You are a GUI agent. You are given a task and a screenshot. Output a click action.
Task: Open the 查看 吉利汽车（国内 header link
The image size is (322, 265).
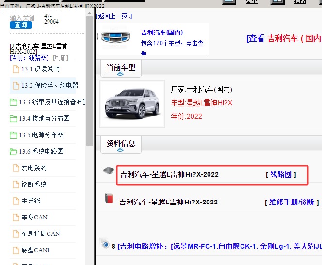(x=284, y=38)
